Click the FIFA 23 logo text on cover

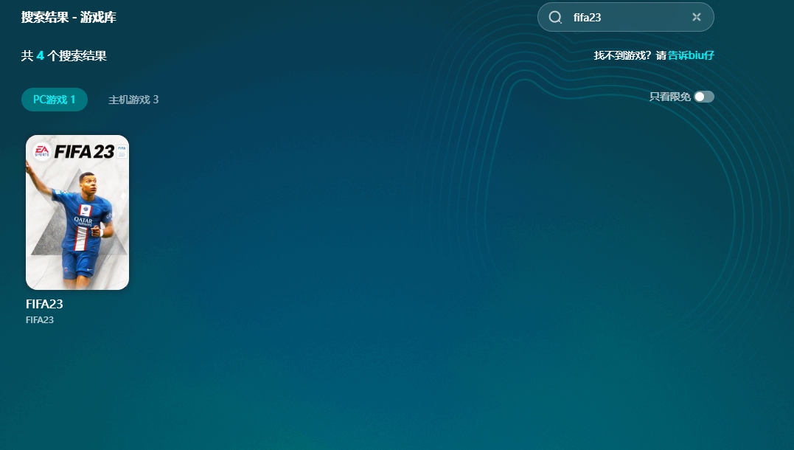pos(84,152)
